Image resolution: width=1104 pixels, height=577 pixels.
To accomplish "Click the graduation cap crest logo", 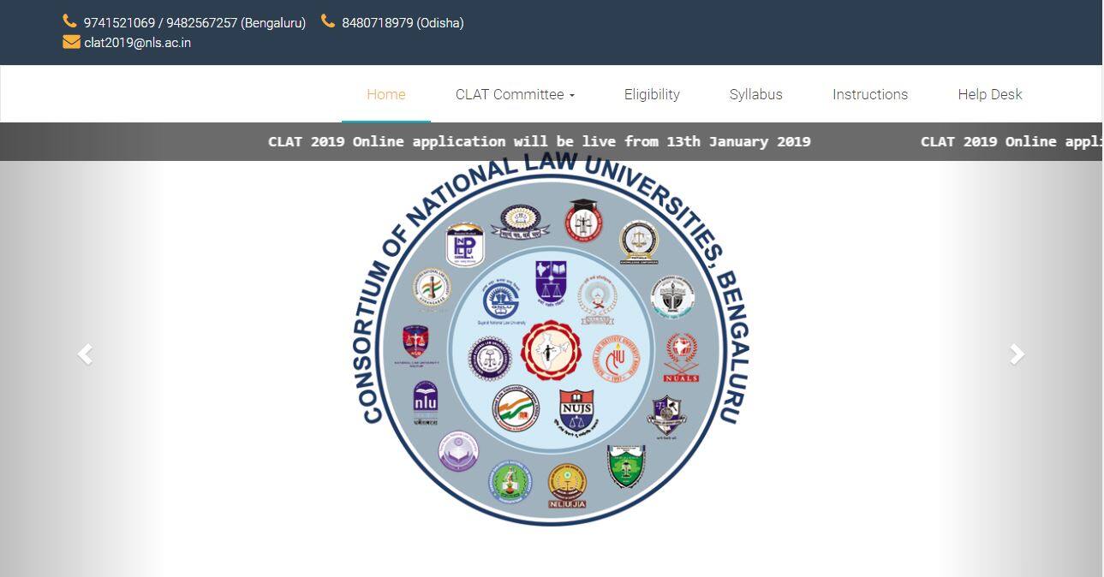I will click(584, 220).
